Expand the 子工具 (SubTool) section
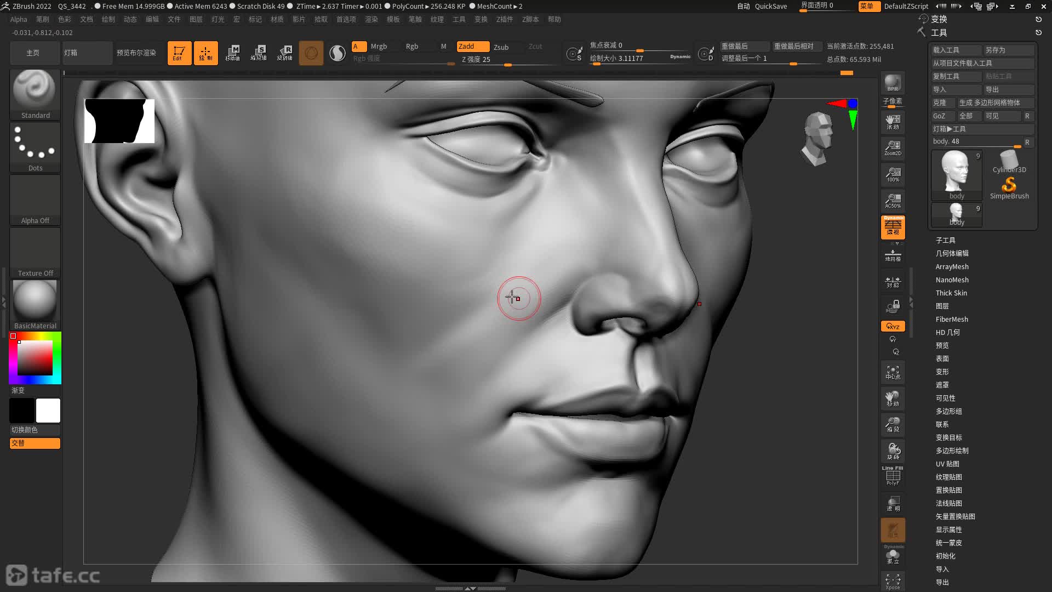This screenshot has height=592, width=1052. click(946, 240)
